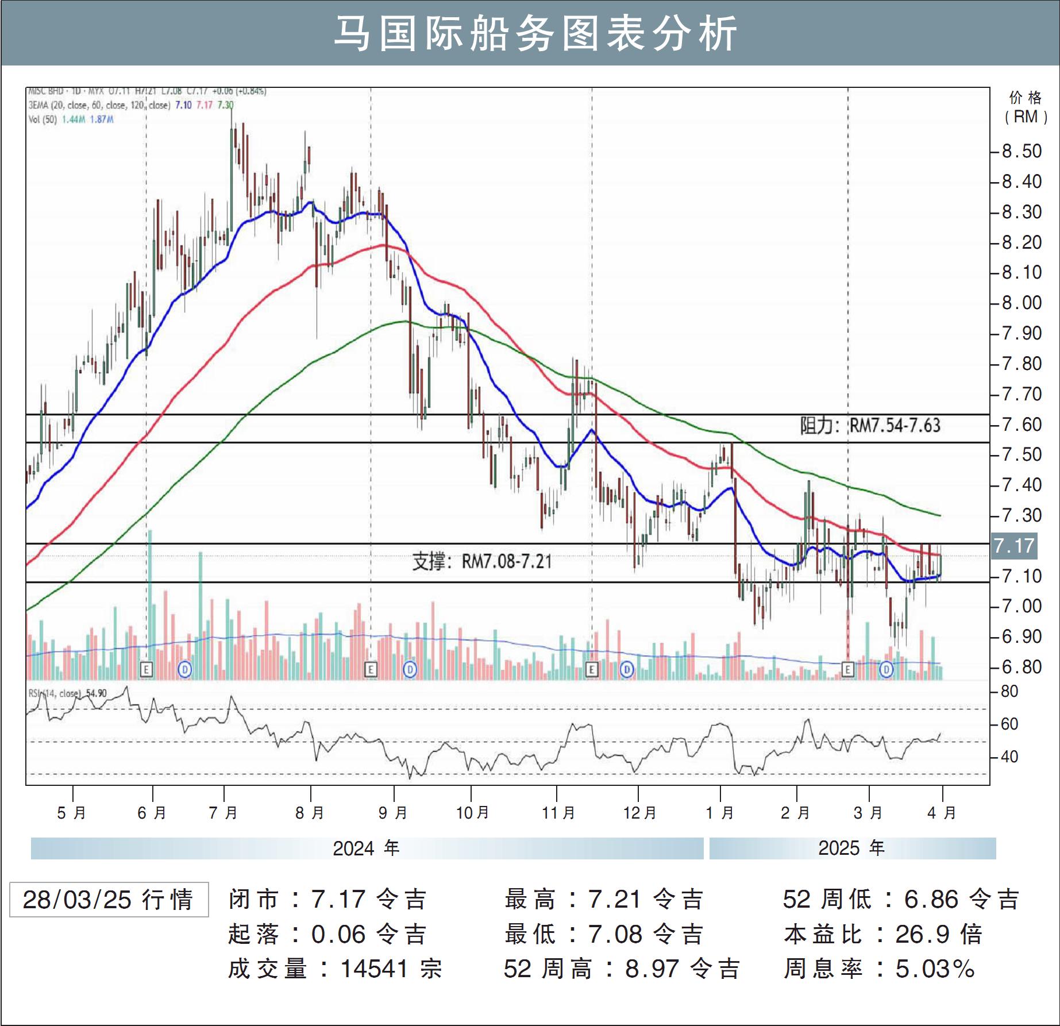Click the 'E' earnings marker in late February 2025
Screen dimensions: 1060x1026
[x=848, y=669]
